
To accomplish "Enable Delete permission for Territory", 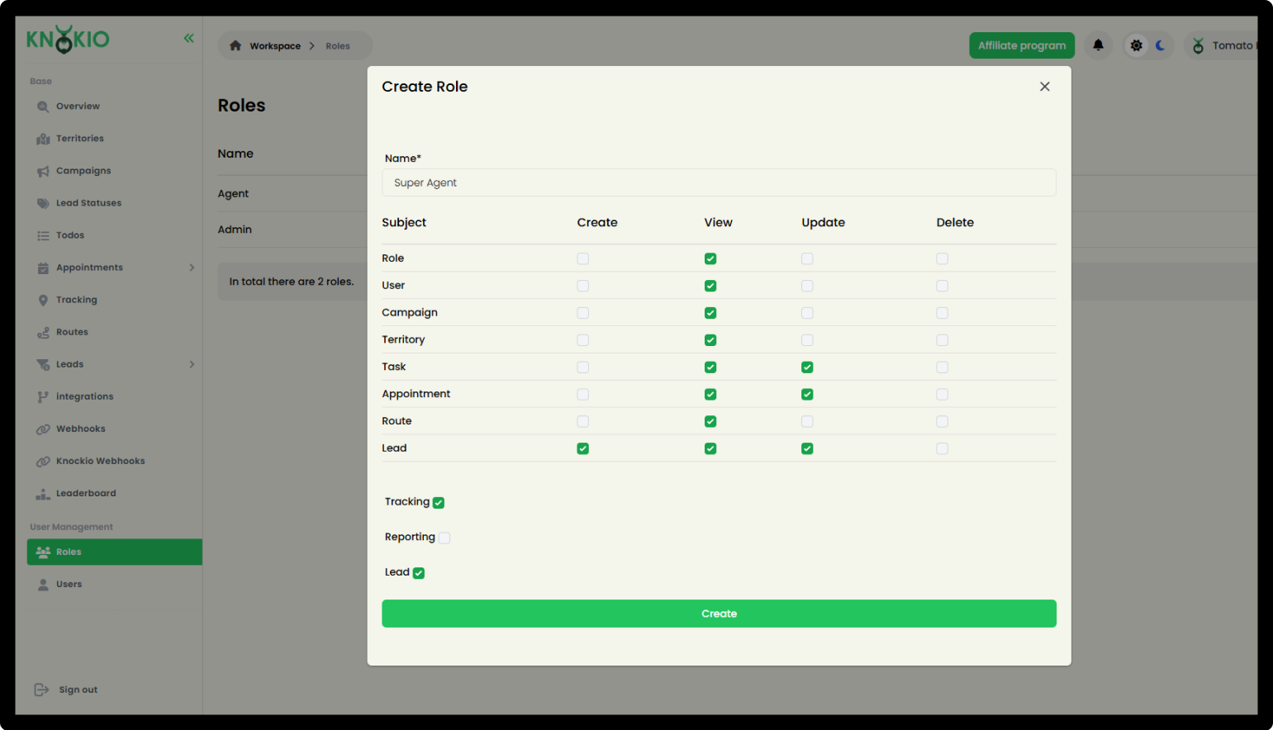I will (x=942, y=340).
